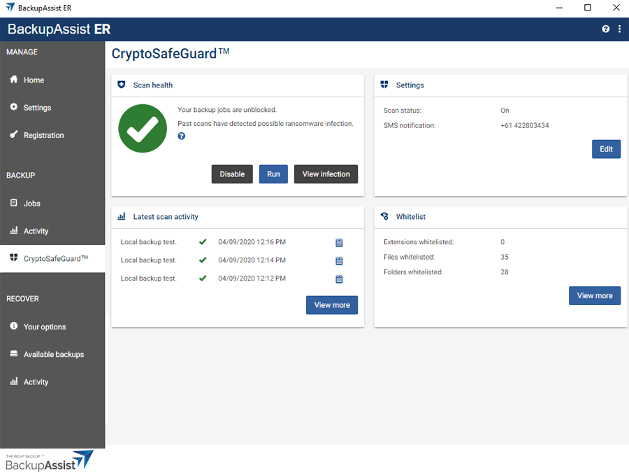Viewport: 629px width, 473px height.
Task: Open Available backups in the sidebar
Action: coord(52,354)
